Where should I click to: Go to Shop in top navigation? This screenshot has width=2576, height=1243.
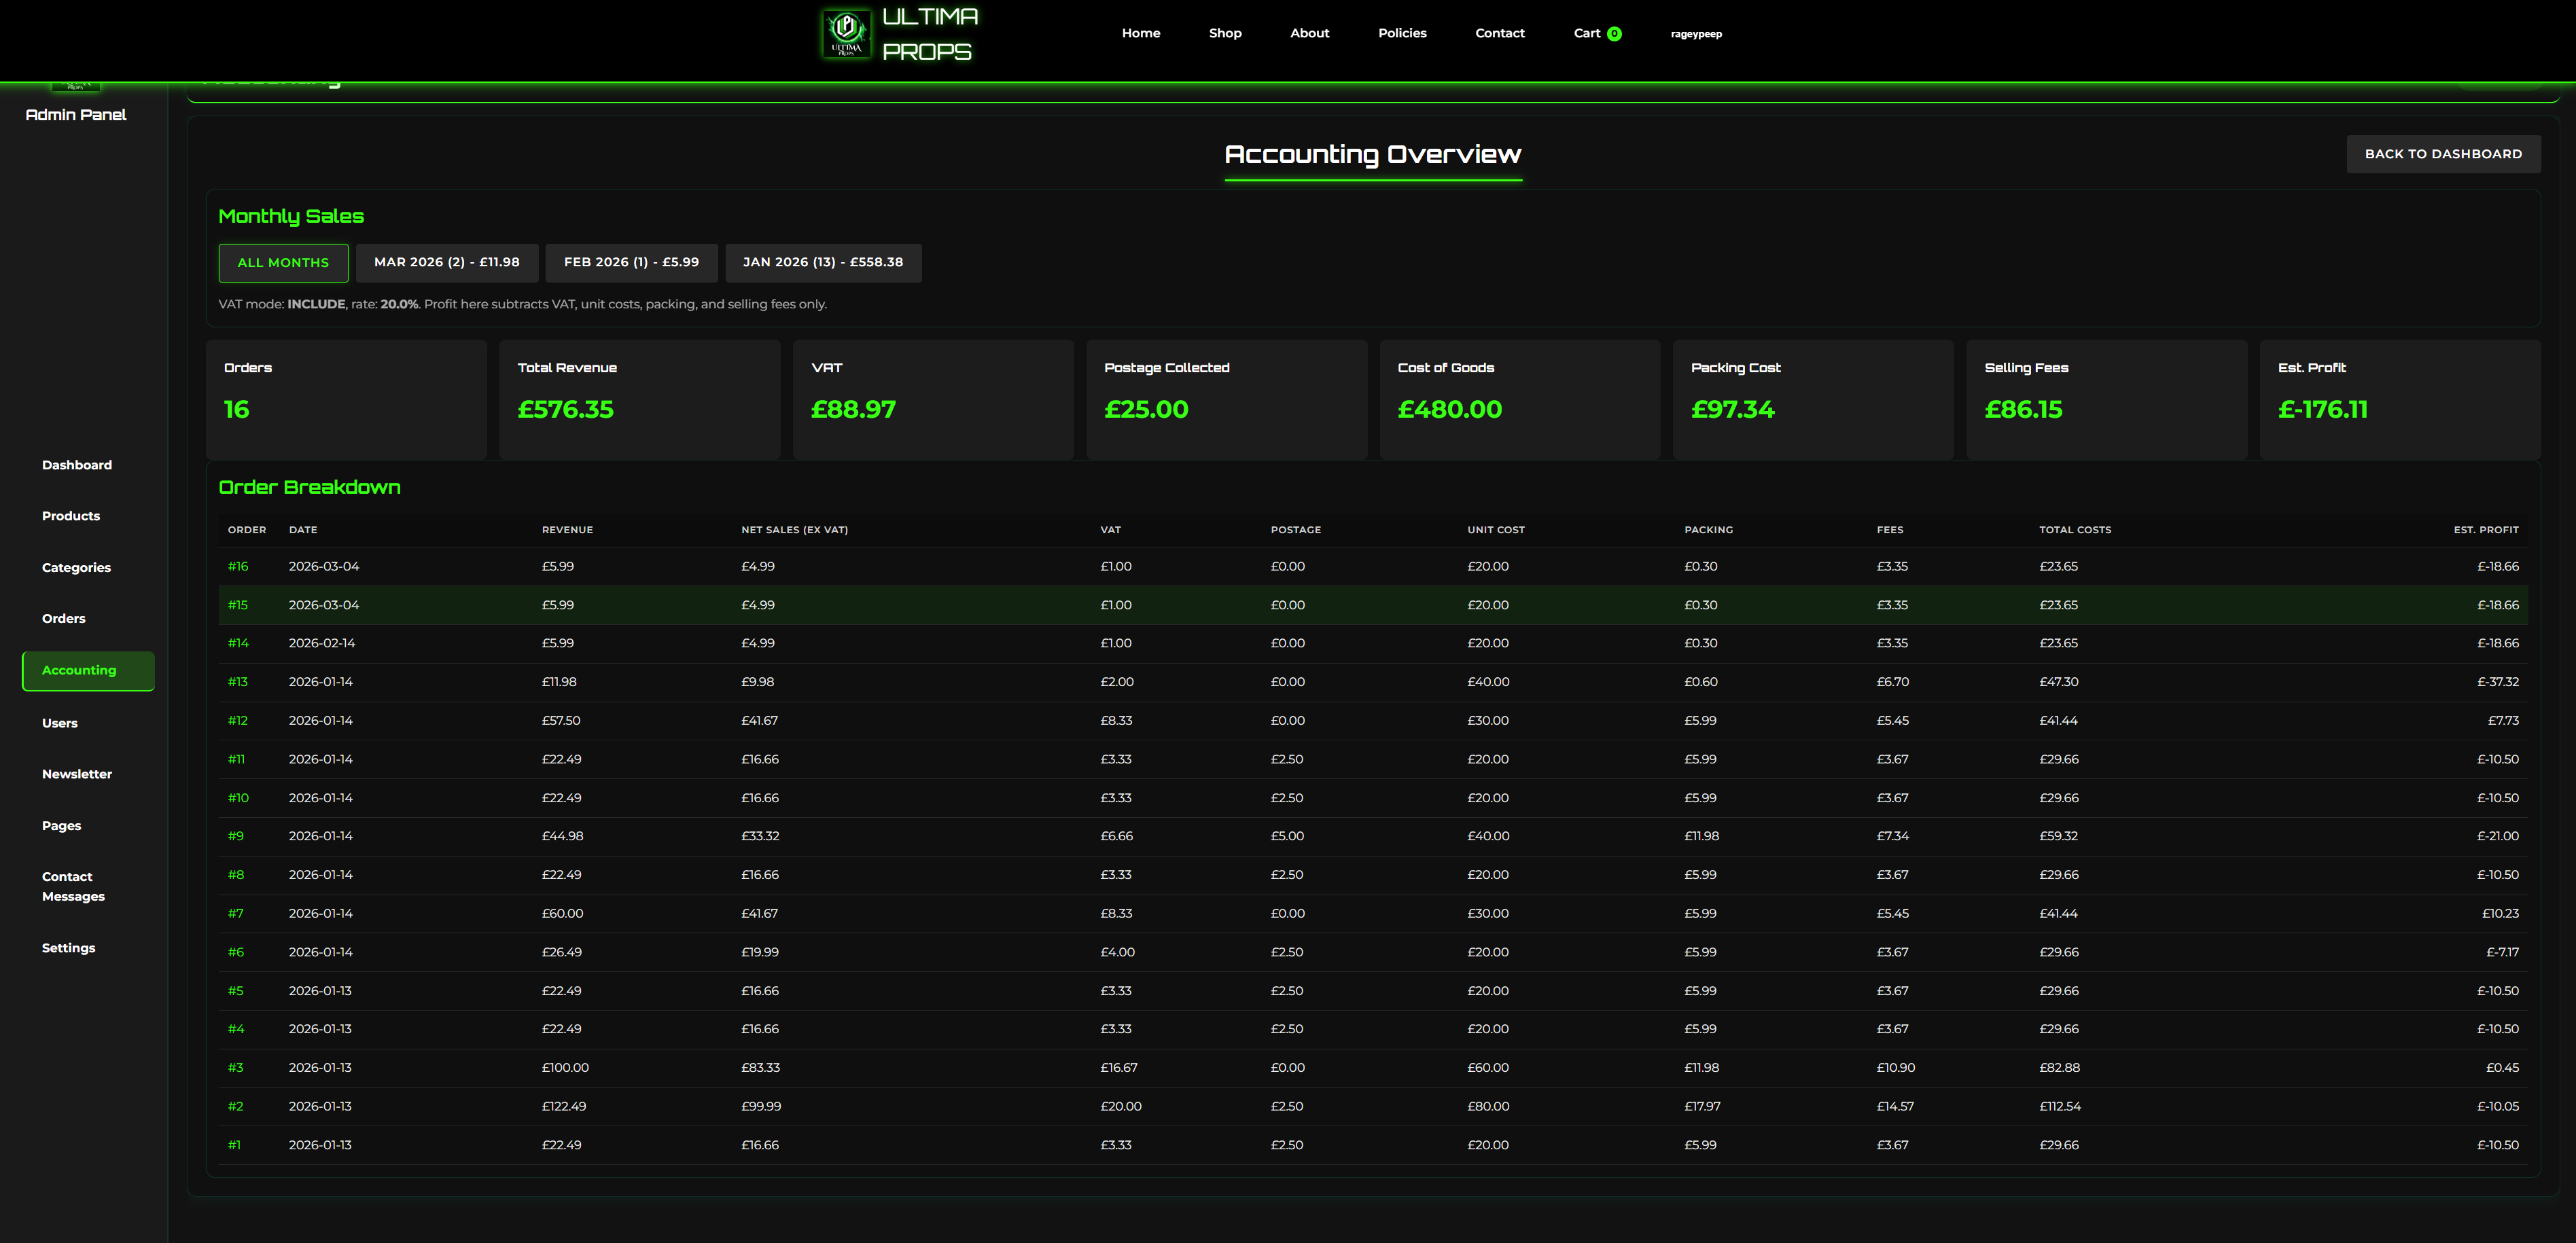[1224, 33]
